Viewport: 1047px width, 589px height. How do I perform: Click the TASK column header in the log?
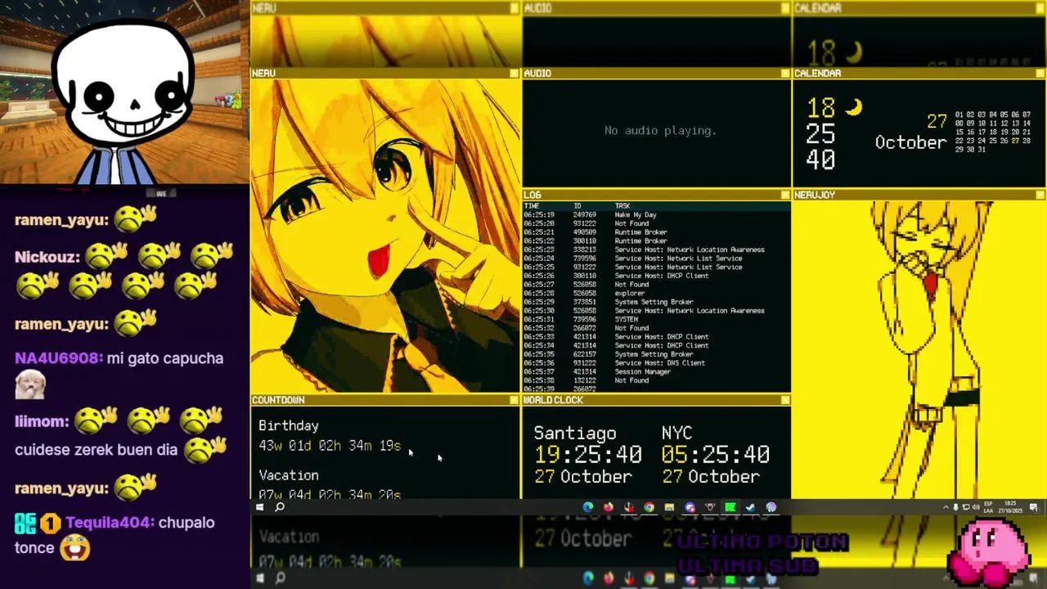622,206
